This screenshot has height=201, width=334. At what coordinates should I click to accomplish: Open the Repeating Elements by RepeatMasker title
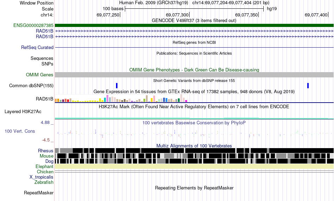pyautogui.click(x=194, y=188)
